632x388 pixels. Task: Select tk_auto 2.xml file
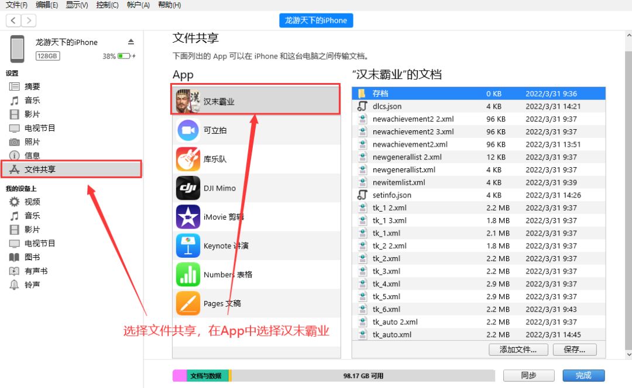479,321
